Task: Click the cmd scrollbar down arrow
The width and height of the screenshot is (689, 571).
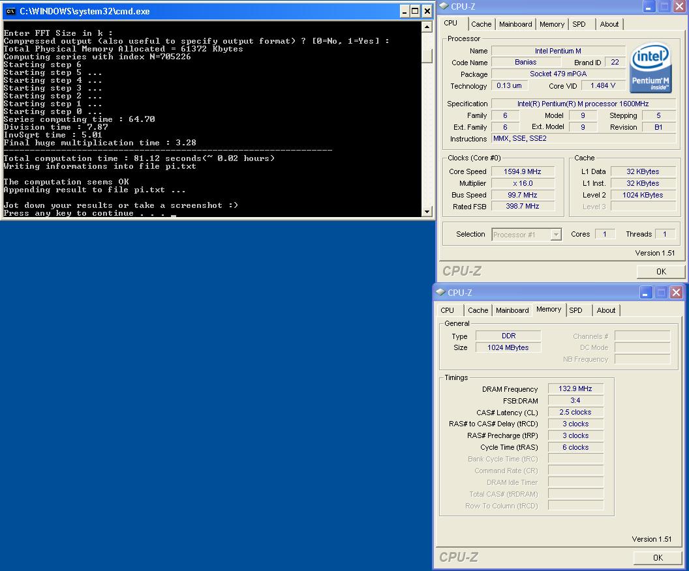Action: pos(427,212)
